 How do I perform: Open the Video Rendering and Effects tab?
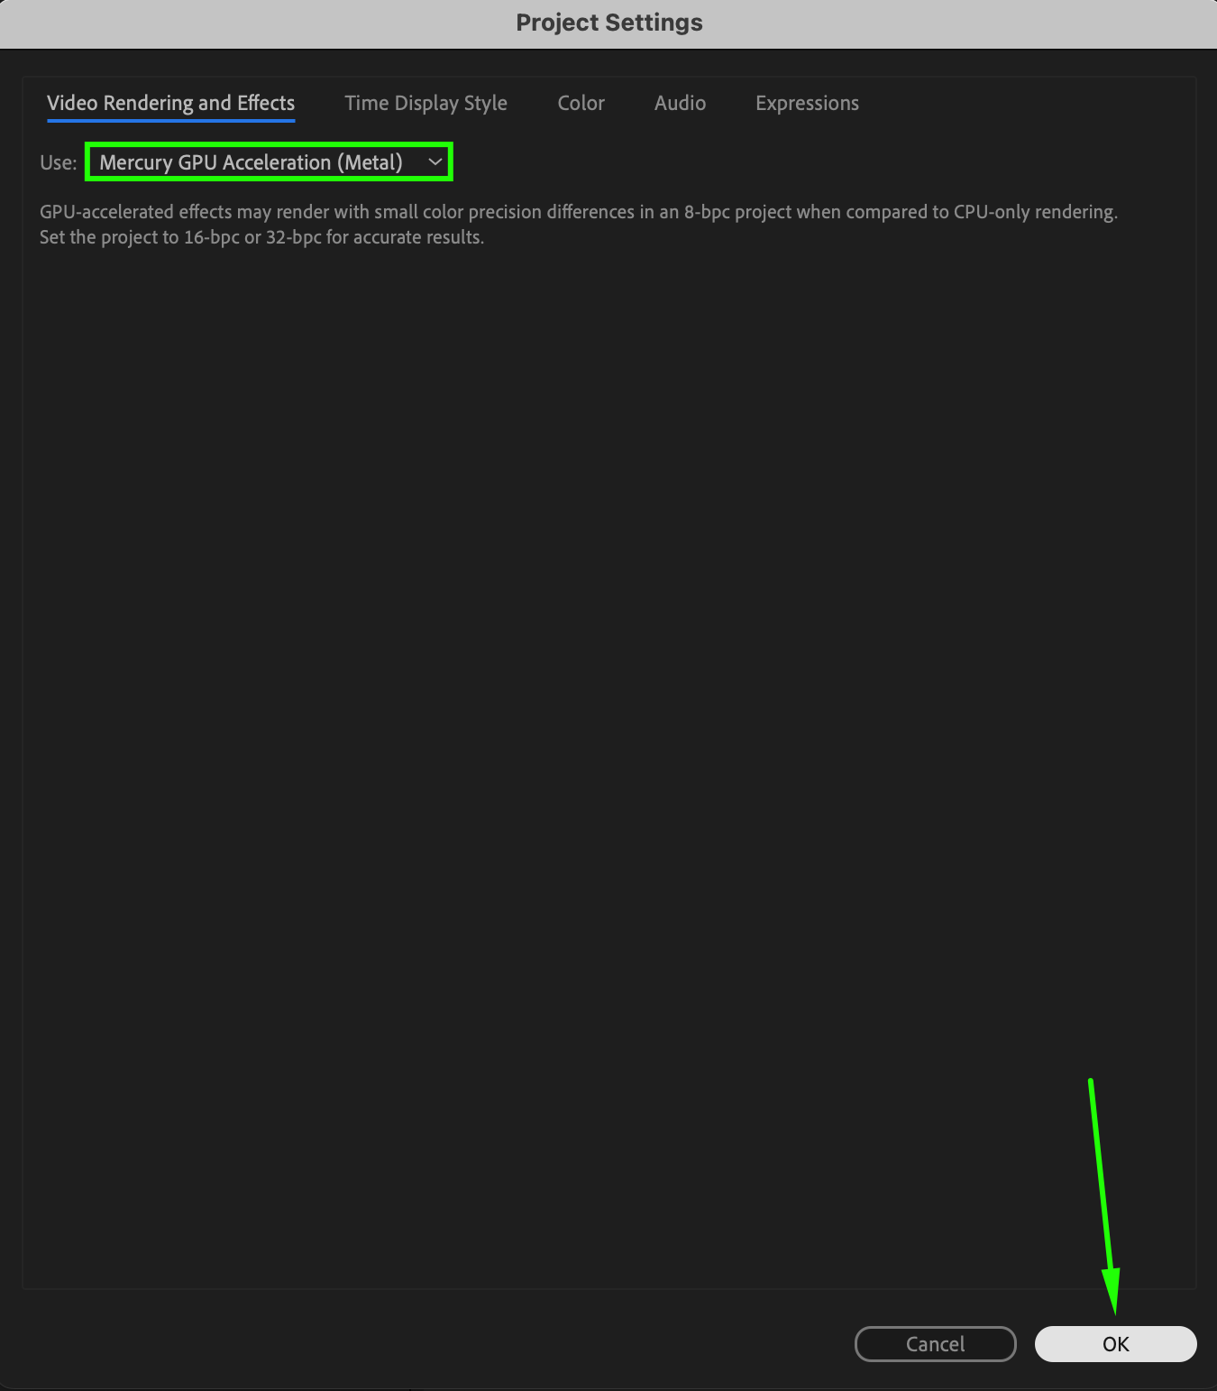[170, 103]
